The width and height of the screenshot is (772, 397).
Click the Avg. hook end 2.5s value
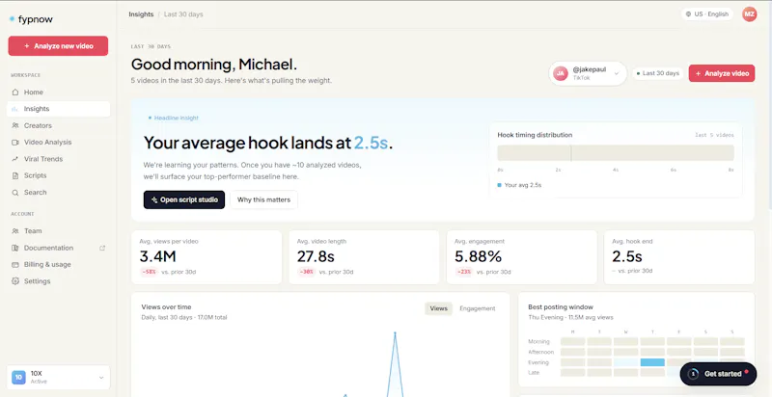626,256
